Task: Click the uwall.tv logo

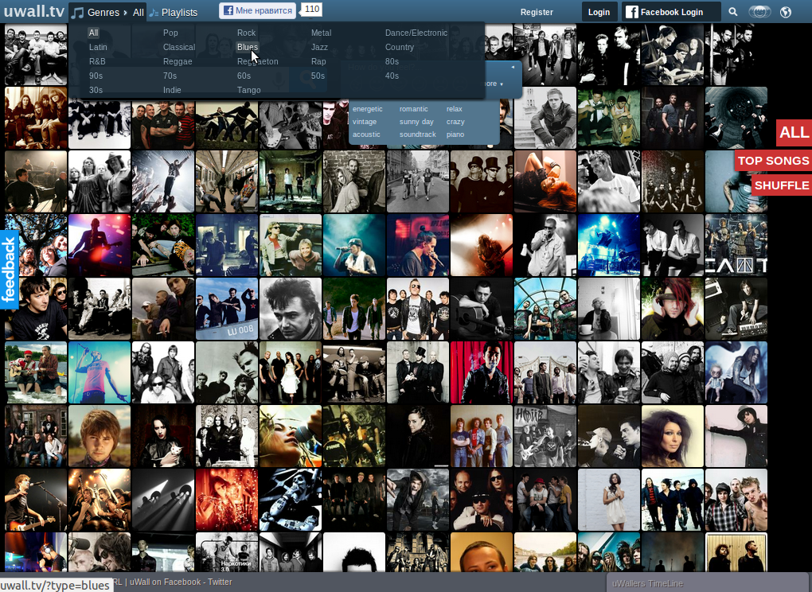Action: tap(33, 12)
